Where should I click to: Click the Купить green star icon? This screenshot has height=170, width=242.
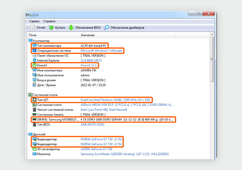pyautogui.click(x=51, y=28)
